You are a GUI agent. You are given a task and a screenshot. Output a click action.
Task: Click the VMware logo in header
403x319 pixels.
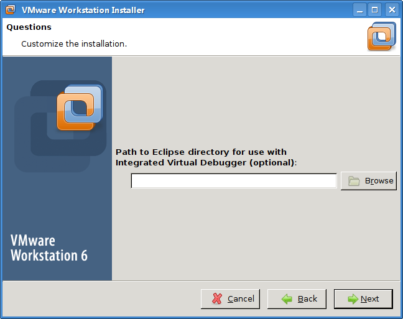382,36
